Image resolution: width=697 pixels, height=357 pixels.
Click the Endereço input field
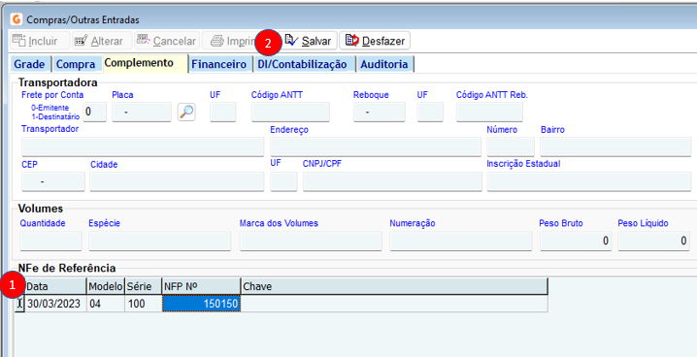[376, 146]
